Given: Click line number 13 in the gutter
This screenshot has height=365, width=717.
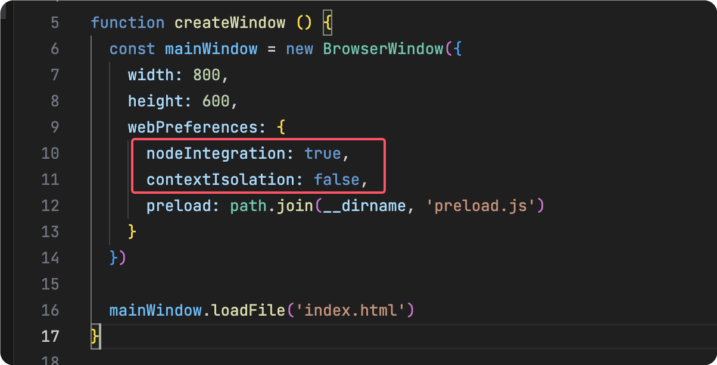Looking at the screenshot, I should (x=51, y=231).
